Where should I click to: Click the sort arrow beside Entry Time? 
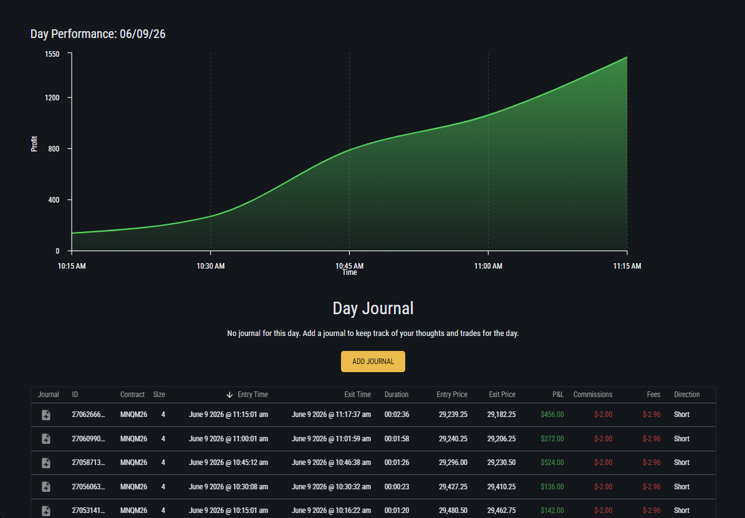click(229, 395)
